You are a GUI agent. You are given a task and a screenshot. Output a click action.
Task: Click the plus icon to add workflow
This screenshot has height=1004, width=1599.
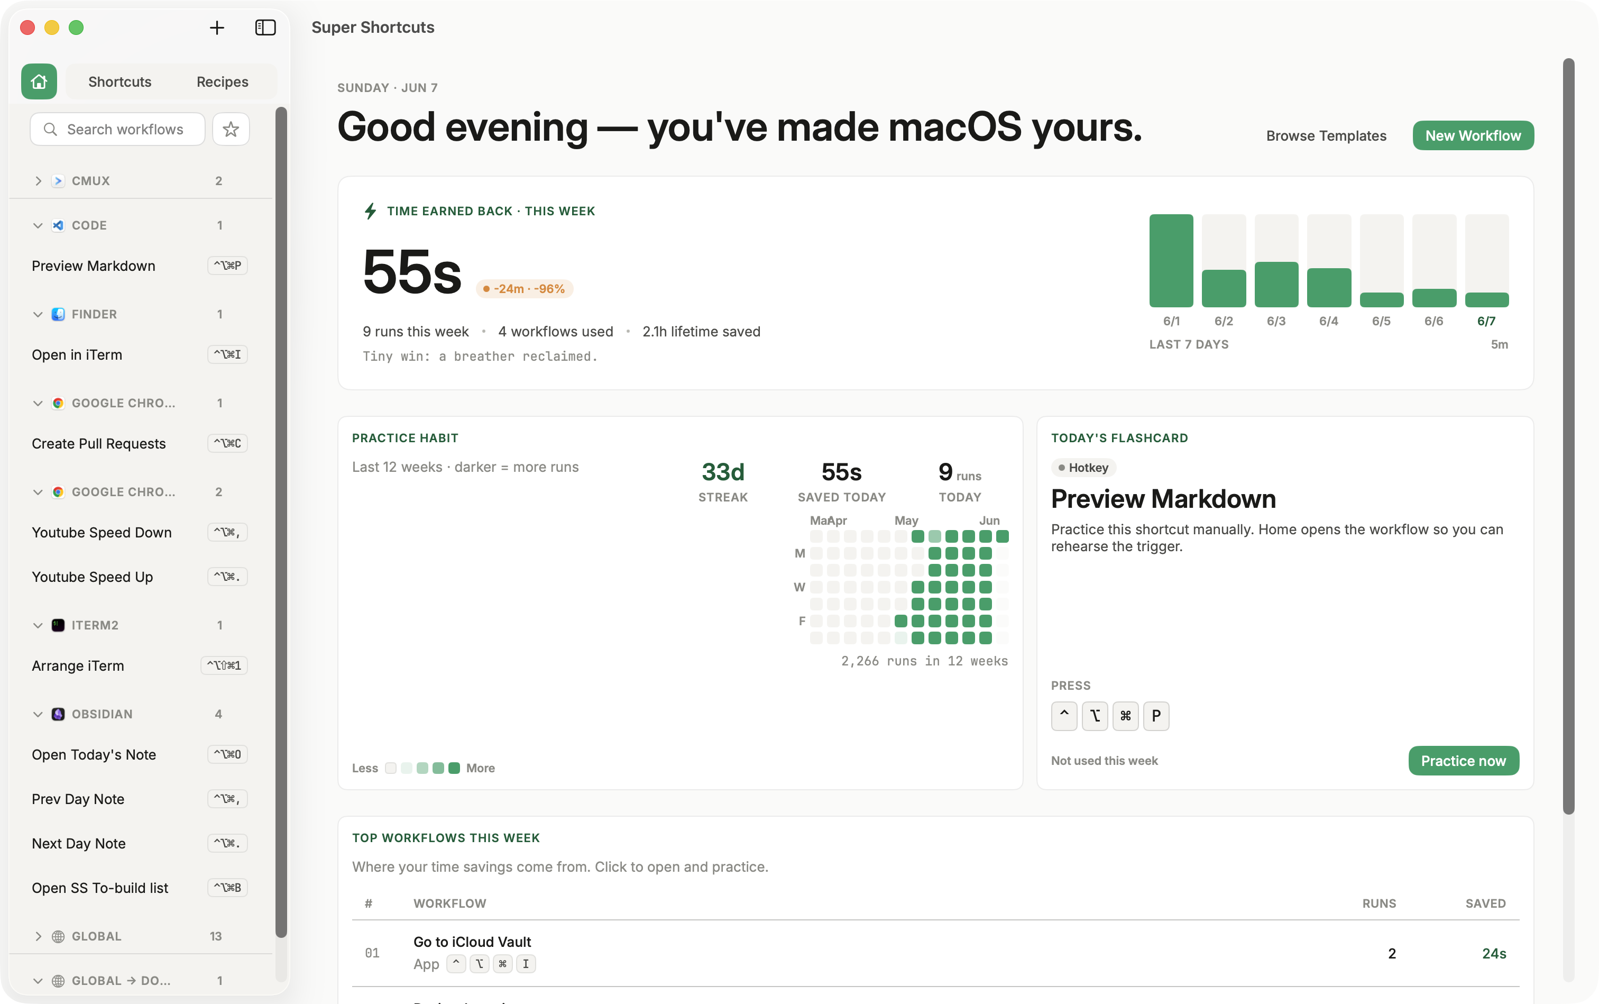(x=216, y=27)
